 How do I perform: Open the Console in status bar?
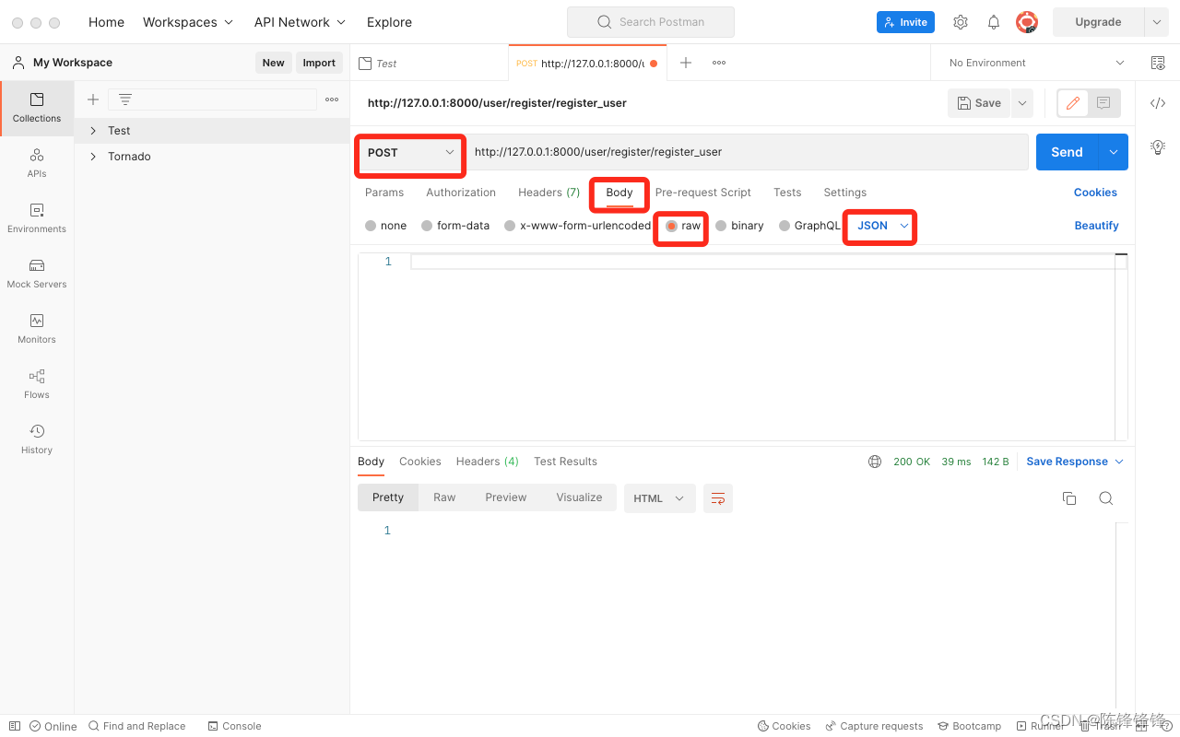234,726
